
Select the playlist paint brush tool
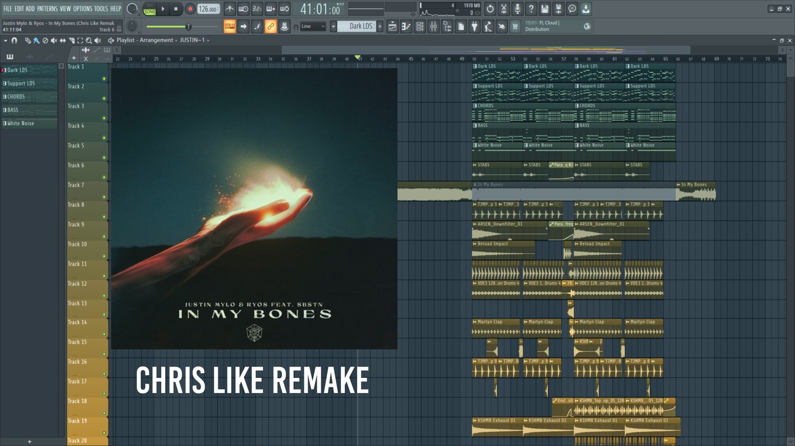point(36,40)
